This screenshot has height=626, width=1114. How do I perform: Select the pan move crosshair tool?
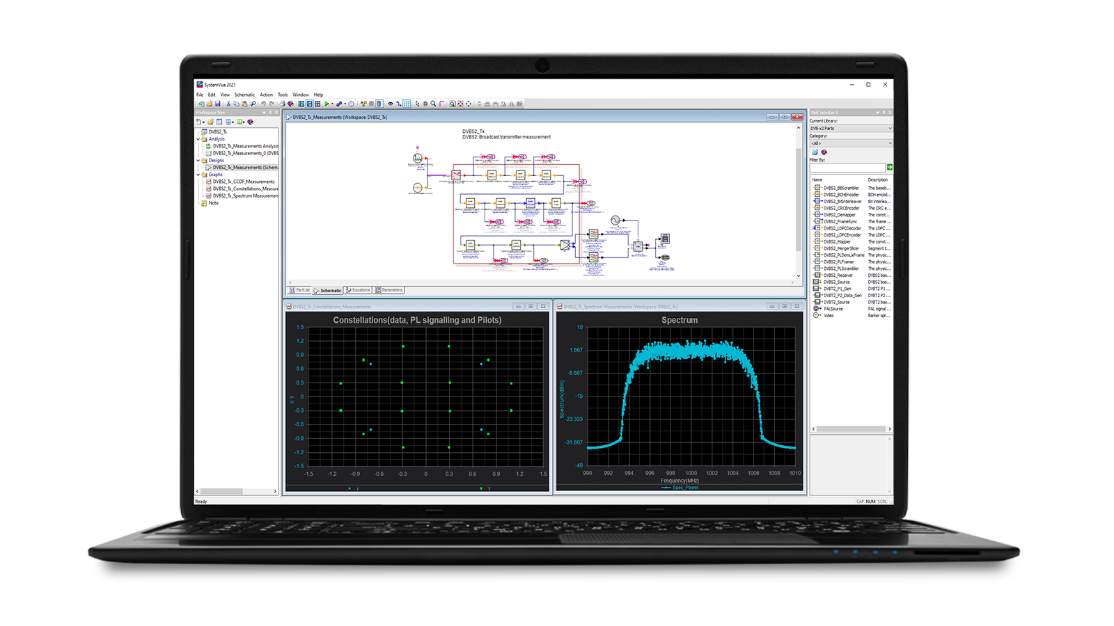click(425, 104)
